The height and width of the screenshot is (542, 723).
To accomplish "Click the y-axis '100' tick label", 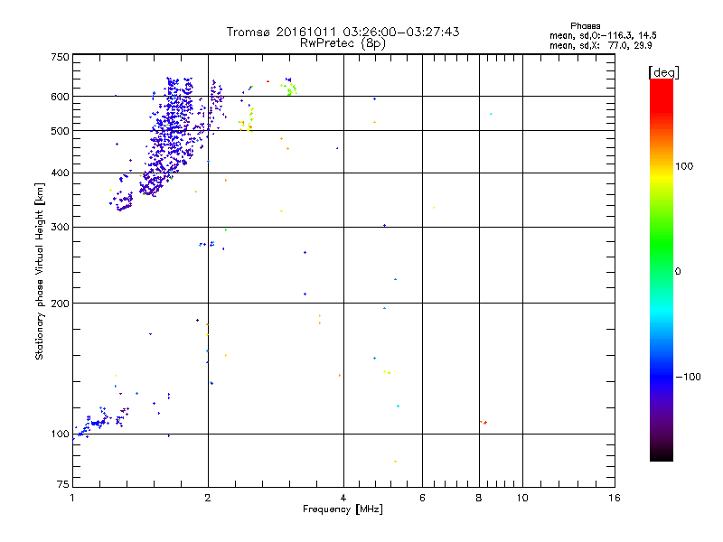I will click(x=60, y=434).
